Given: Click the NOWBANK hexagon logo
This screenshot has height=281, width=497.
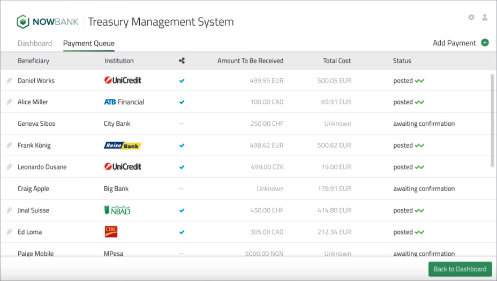Looking at the screenshot, I should point(23,21).
